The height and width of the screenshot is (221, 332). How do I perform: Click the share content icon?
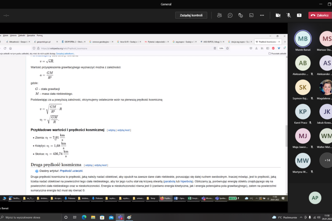point(299,15)
